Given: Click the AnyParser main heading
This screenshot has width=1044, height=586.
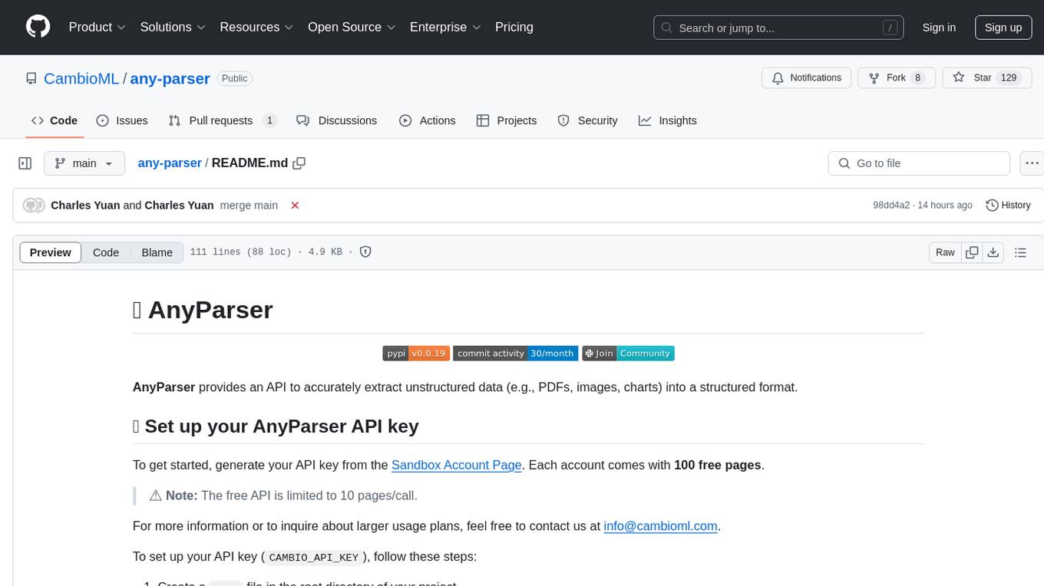Looking at the screenshot, I should (x=203, y=310).
